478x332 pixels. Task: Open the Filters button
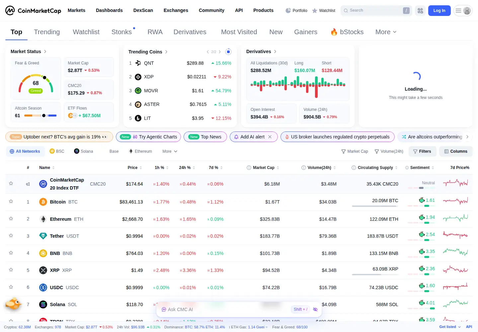pyautogui.click(x=422, y=151)
